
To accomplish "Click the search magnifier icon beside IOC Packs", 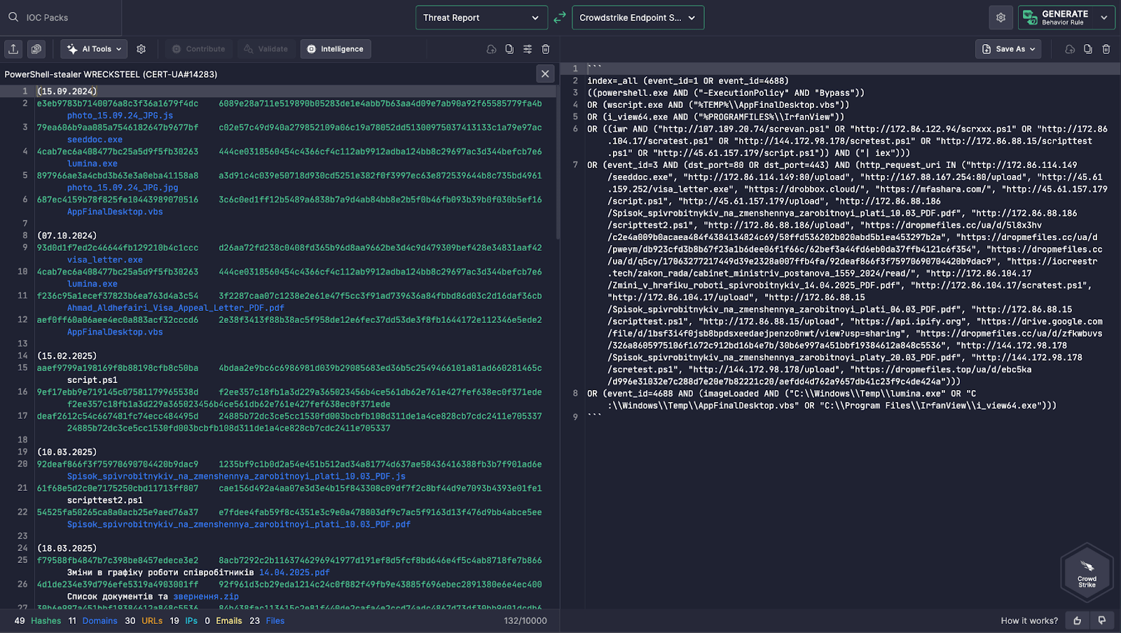I will pyautogui.click(x=13, y=18).
